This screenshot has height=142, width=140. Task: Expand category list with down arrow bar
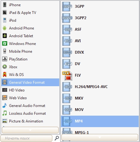click(30, 130)
